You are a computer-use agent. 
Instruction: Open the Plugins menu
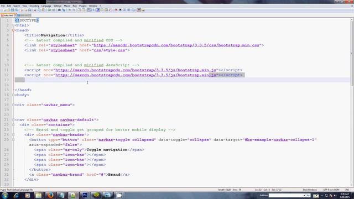coord(83,6)
